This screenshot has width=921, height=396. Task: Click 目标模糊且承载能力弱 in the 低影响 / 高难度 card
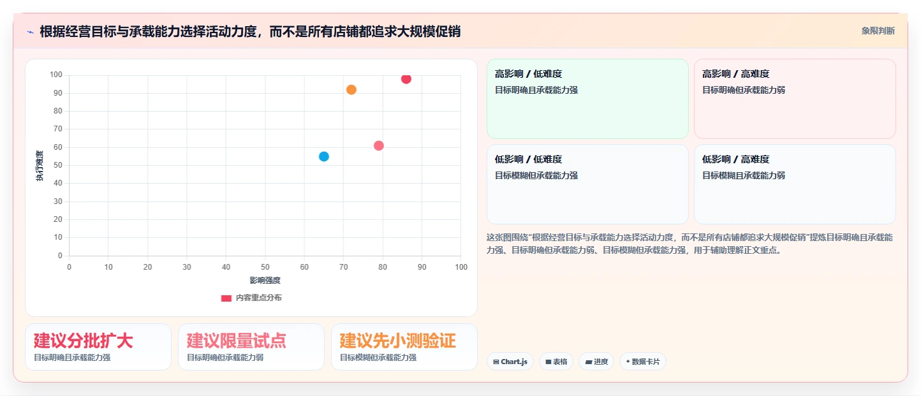click(x=744, y=175)
